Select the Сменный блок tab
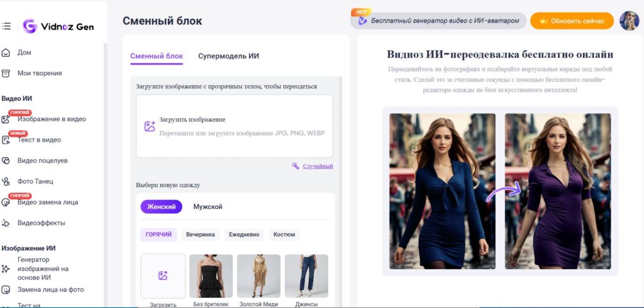 [157, 56]
